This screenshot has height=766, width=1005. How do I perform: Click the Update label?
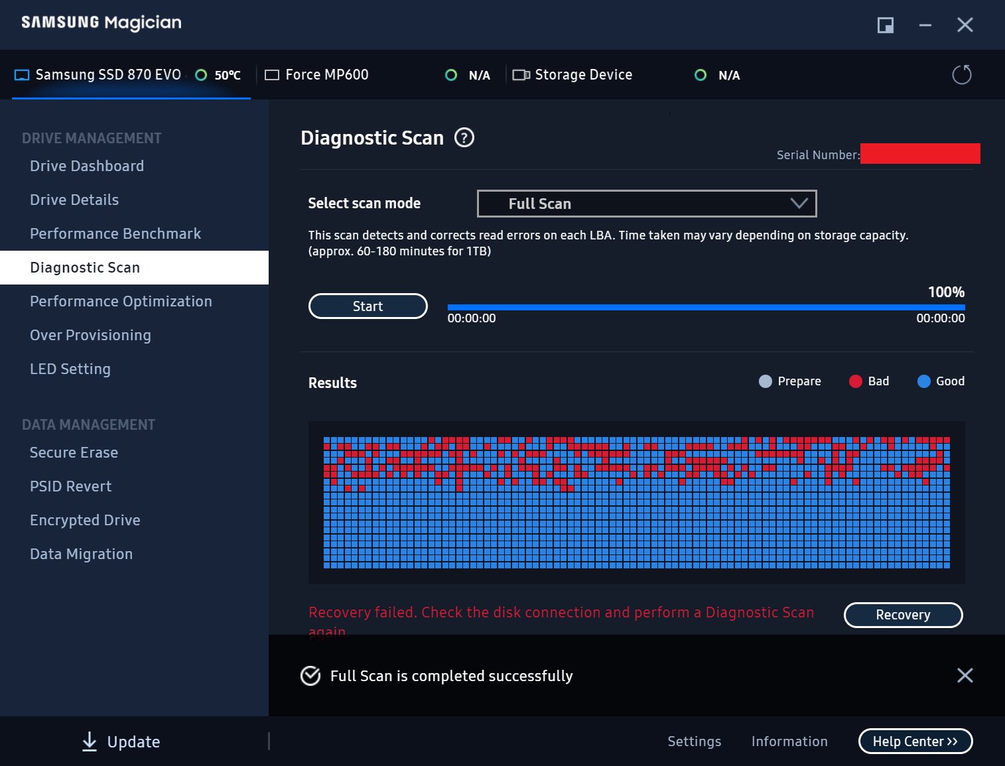133,742
